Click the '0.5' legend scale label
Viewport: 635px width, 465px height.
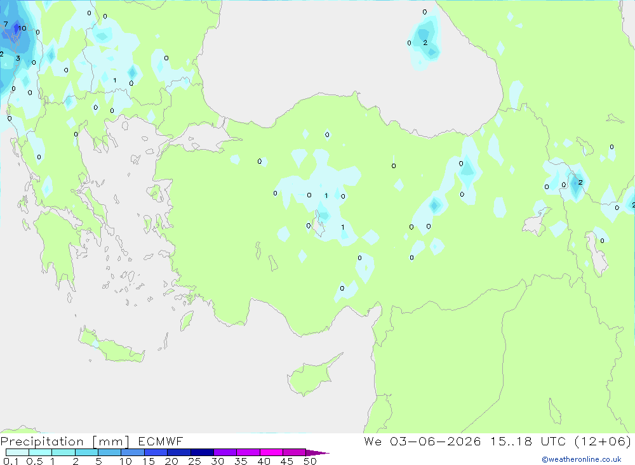34,461
